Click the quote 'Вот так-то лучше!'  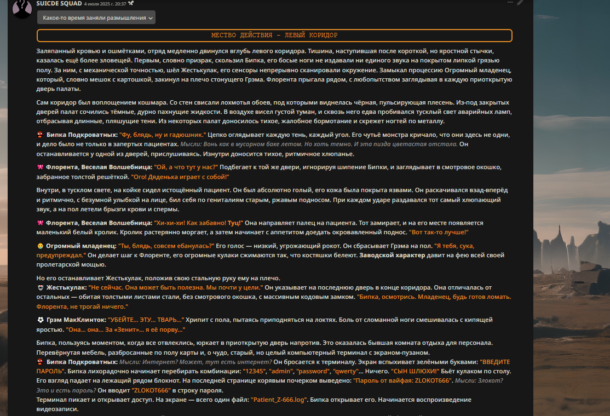[x=439, y=232]
